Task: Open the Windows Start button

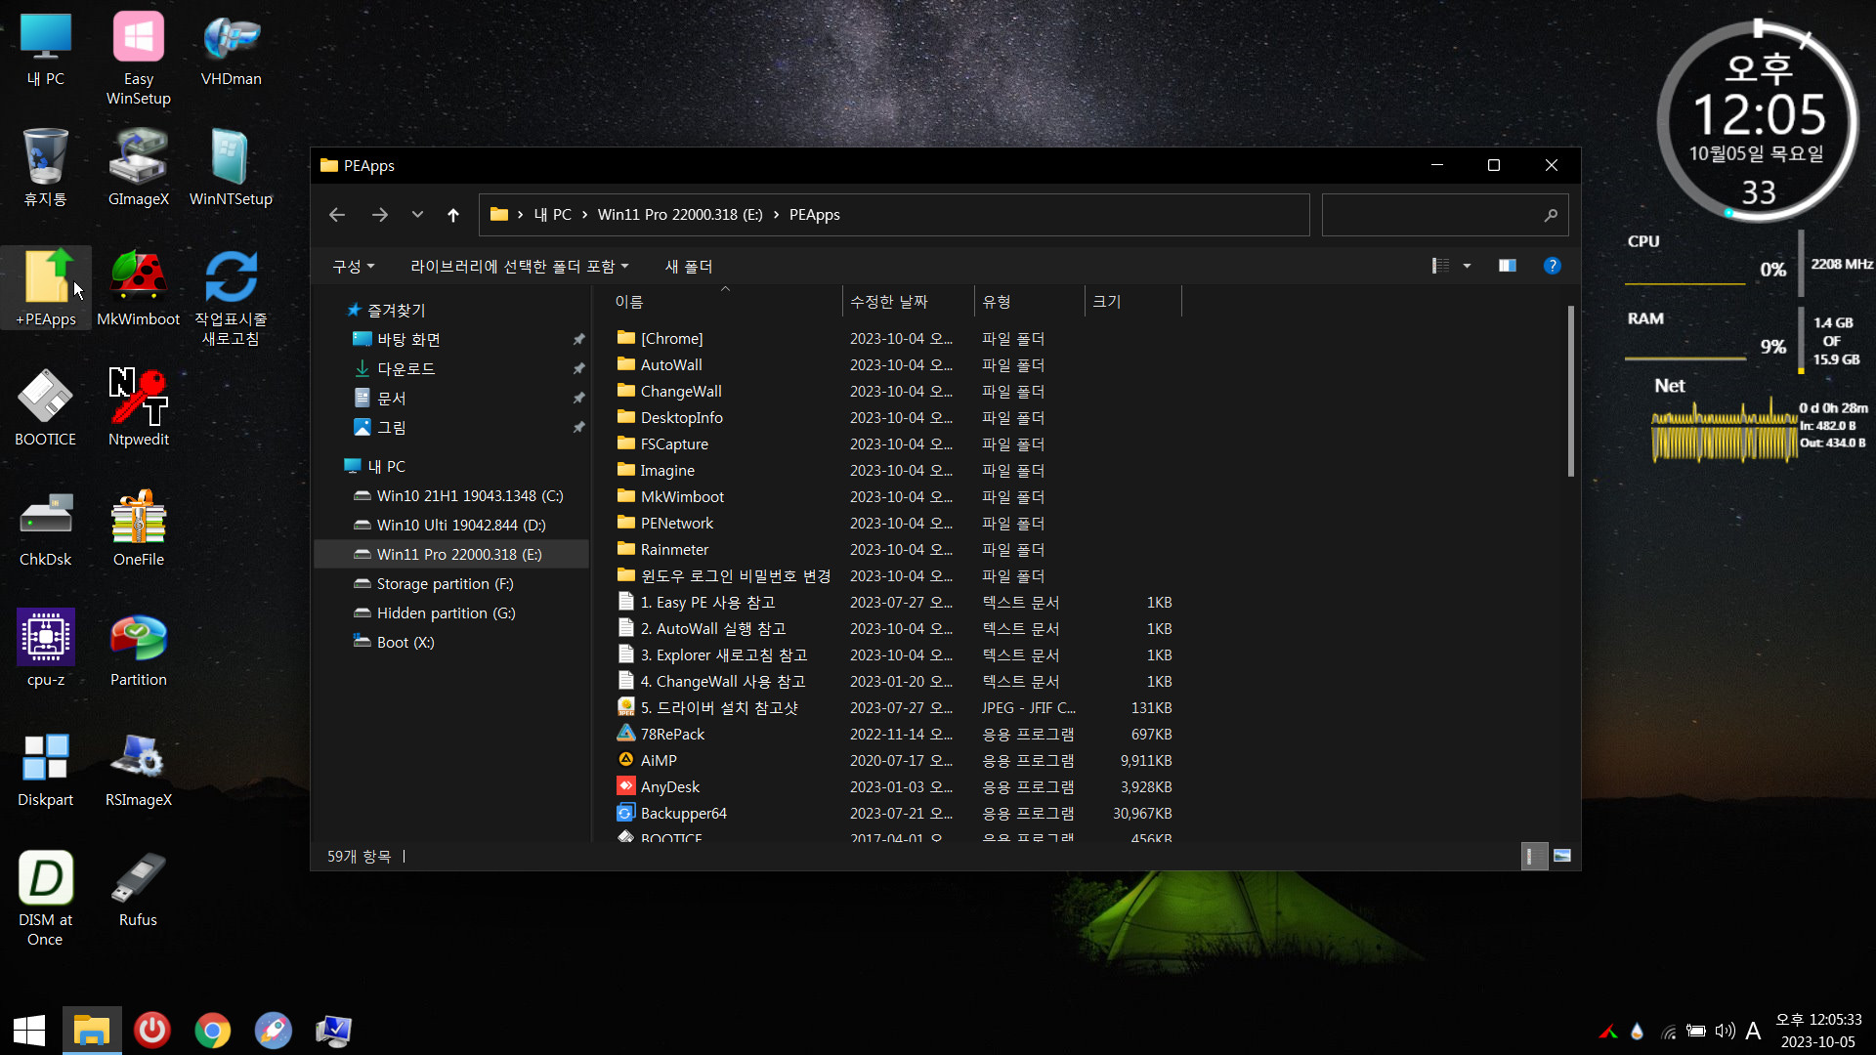Action: 29,1031
